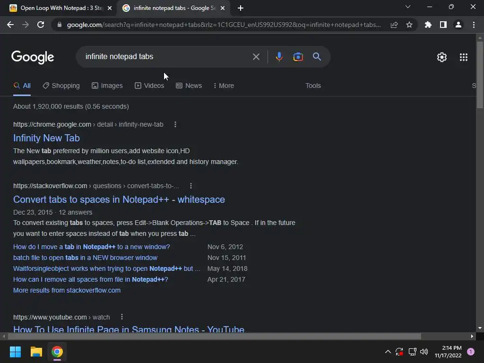Open Convert tabs to spaces in Notepad++ result

point(119,199)
